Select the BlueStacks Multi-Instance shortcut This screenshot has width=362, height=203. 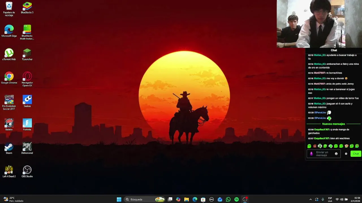pyautogui.click(x=27, y=32)
